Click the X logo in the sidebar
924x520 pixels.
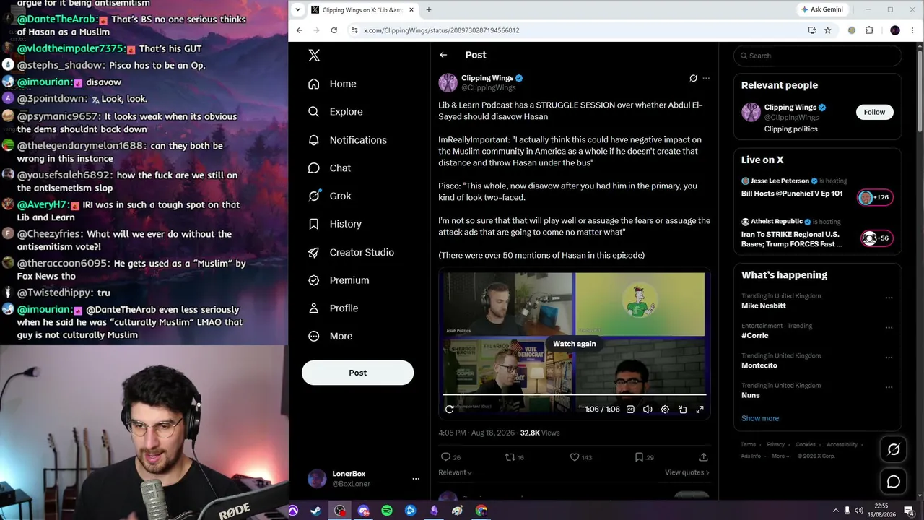[x=314, y=56]
